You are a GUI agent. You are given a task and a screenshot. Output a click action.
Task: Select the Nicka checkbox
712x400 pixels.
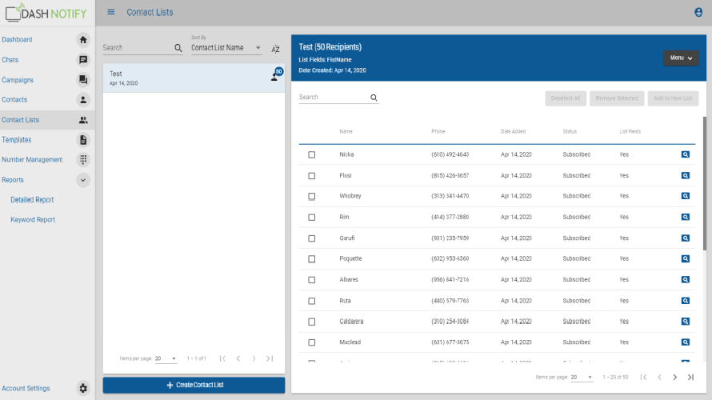point(311,155)
